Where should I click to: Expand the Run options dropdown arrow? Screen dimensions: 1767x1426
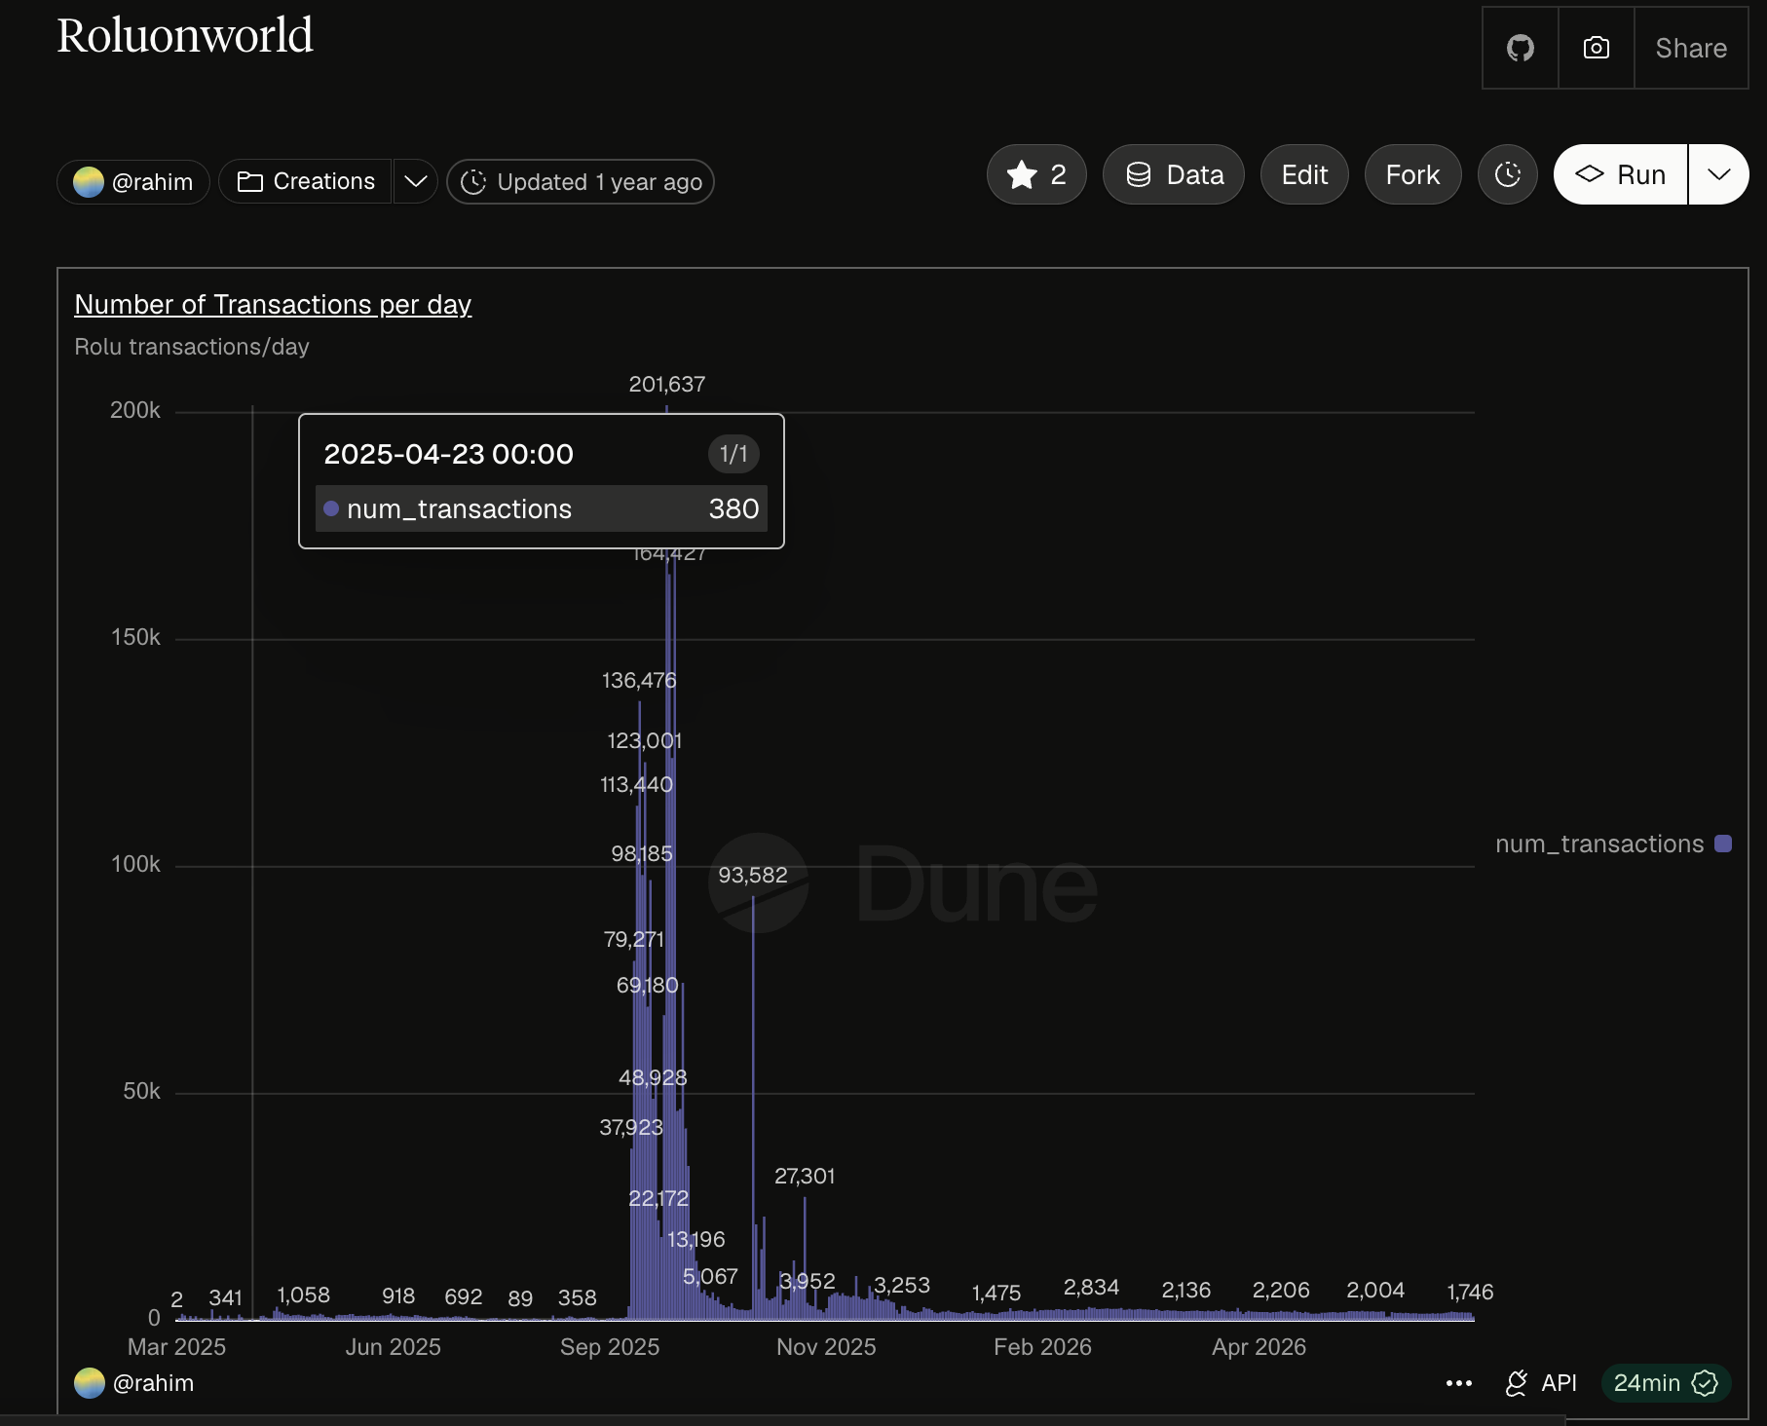pyautogui.click(x=1719, y=174)
